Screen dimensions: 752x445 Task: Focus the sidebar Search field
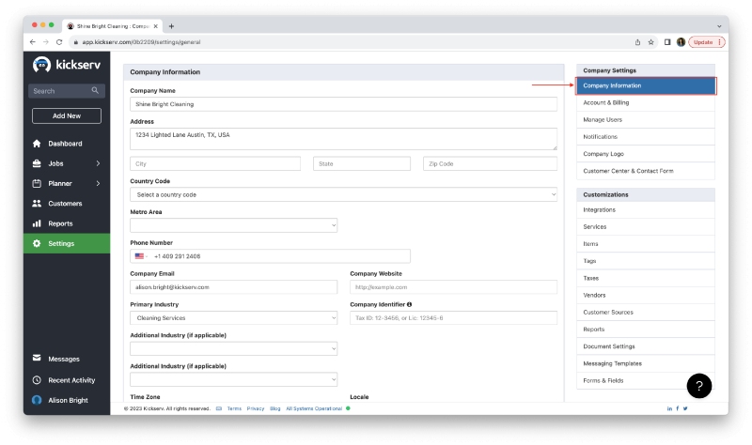(67, 91)
